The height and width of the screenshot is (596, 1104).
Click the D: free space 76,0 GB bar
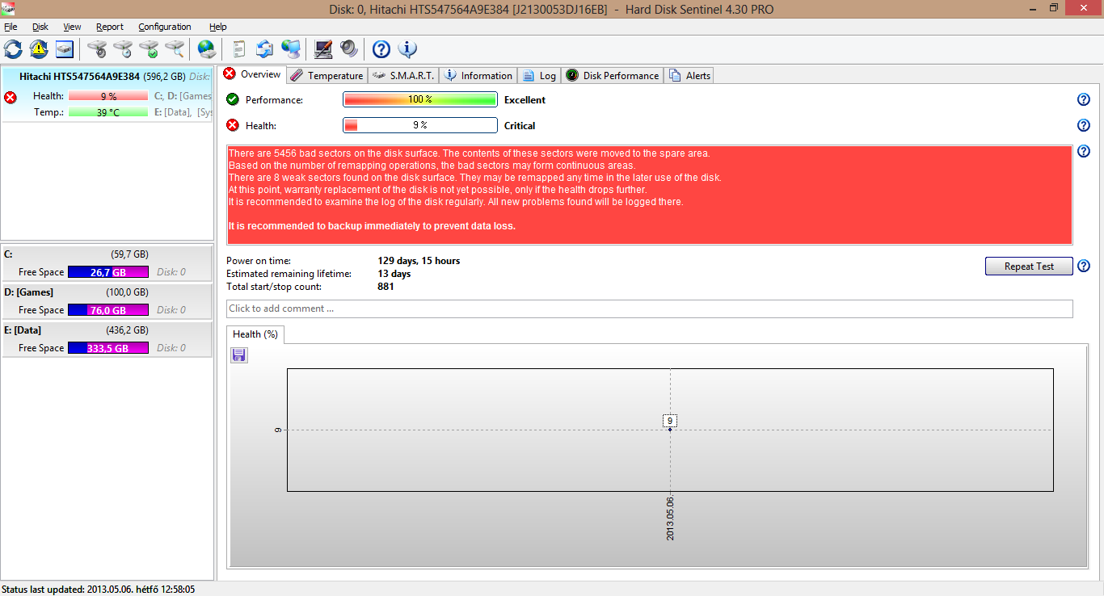(x=108, y=310)
